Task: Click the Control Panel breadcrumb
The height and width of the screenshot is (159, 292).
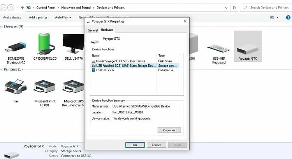Action: 46,8
